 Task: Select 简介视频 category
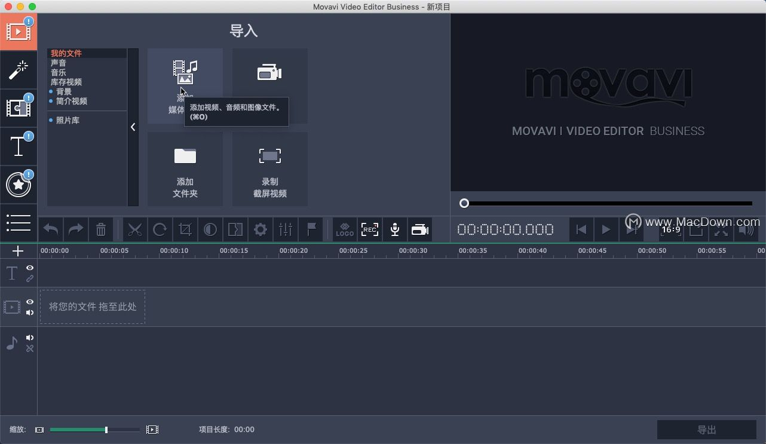pyautogui.click(x=72, y=101)
